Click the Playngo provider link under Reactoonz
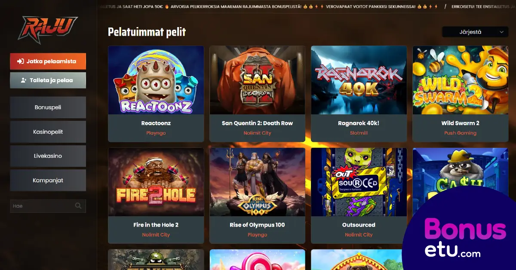The width and height of the screenshot is (516, 270). (x=156, y=133)
